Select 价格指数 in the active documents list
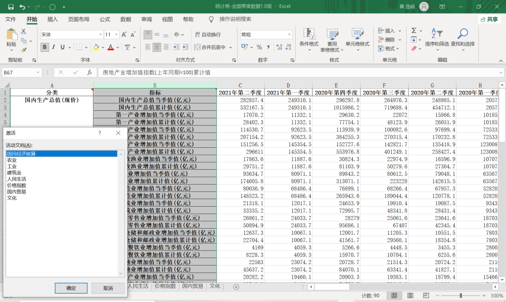The height and width of the screenshot is (302, 506). pyautogui.click(x=62, y=186)
